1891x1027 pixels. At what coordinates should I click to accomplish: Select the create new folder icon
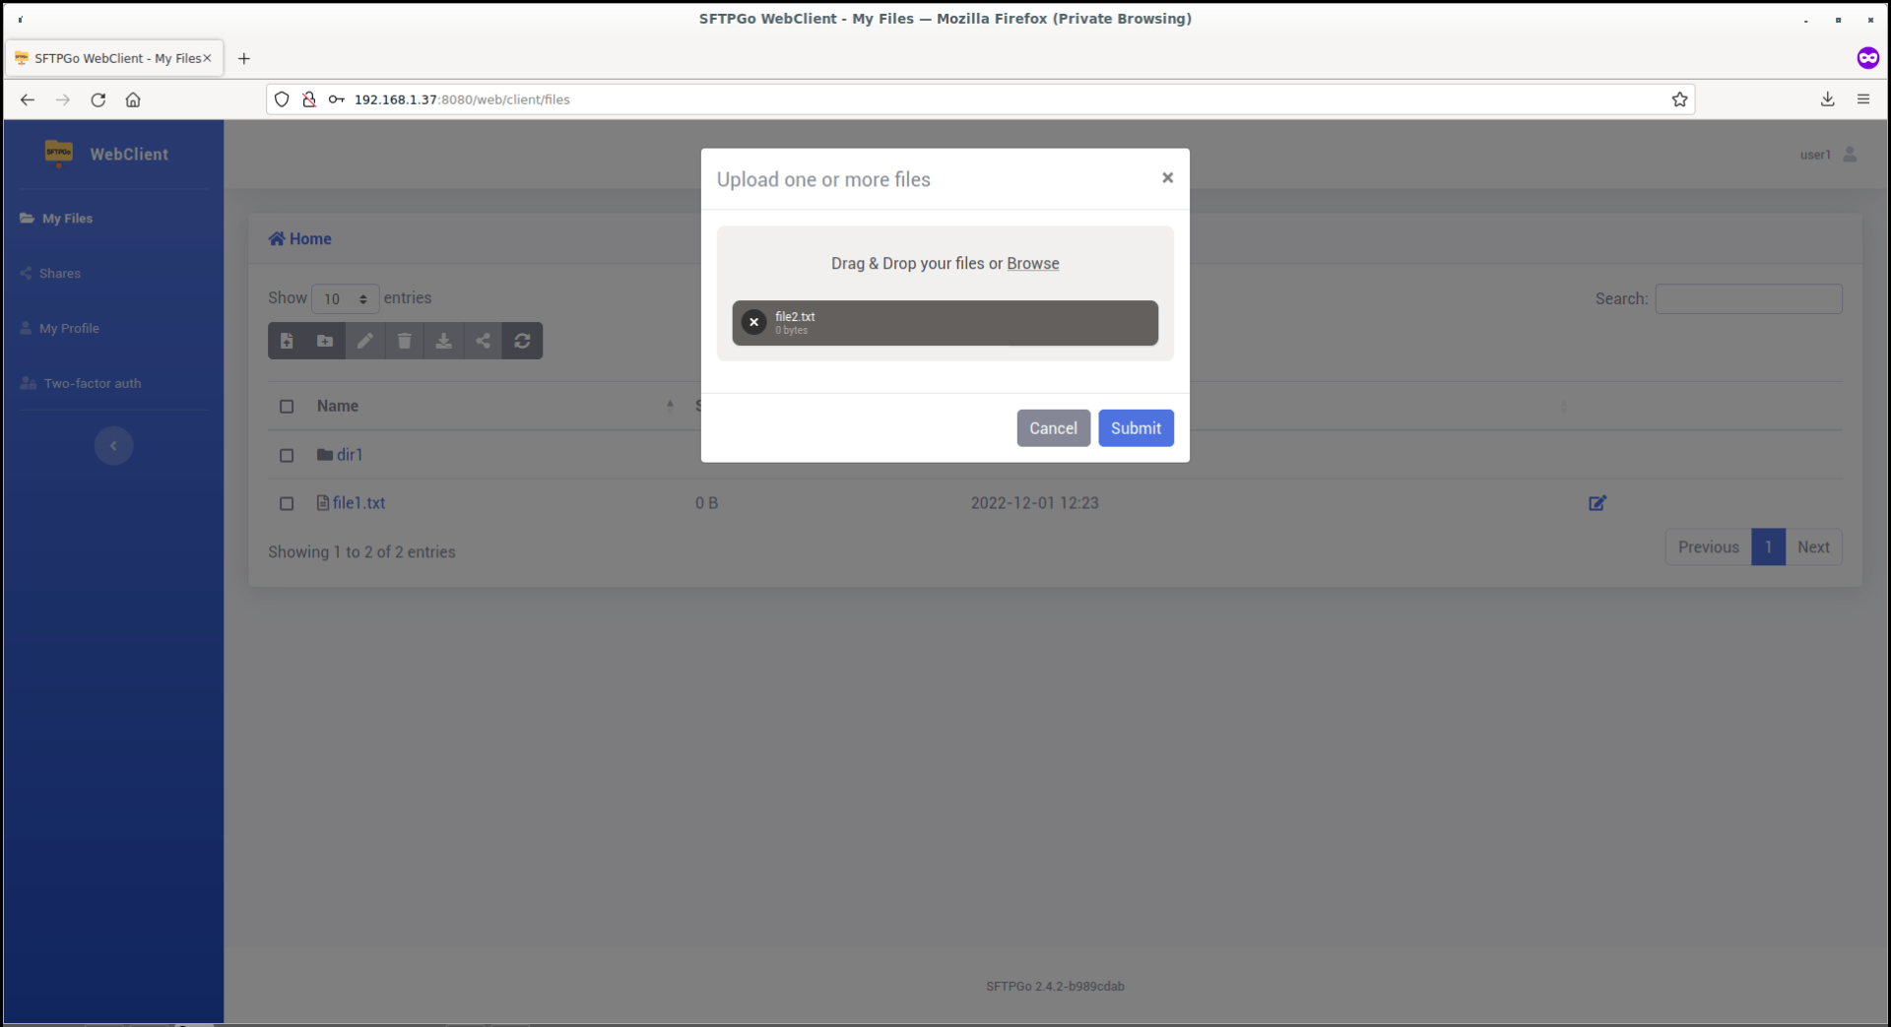[x=325, y=341]
